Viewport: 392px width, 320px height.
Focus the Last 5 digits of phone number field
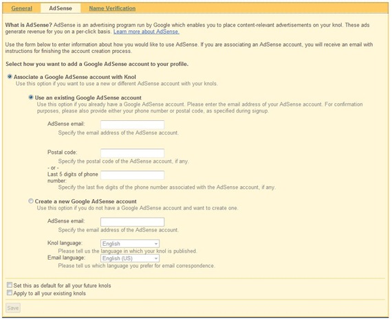(132, 175)
